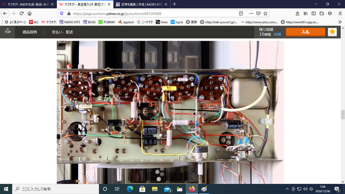Screen dimensions: 345x194
Task: Click the 詳細 link beside remaining time
Action: coord(277,34)
